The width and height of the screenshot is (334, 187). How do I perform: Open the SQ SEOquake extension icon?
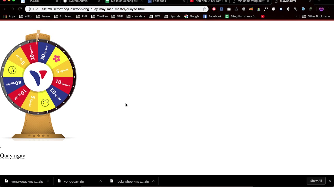tap(251, 9)
